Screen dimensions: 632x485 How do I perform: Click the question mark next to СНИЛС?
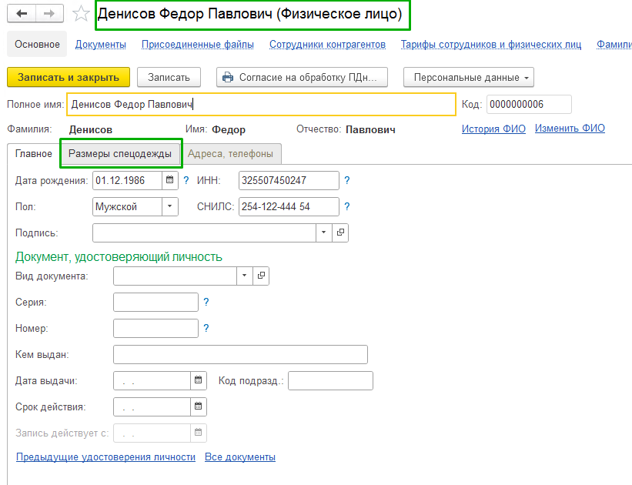(x=347, y=207)
